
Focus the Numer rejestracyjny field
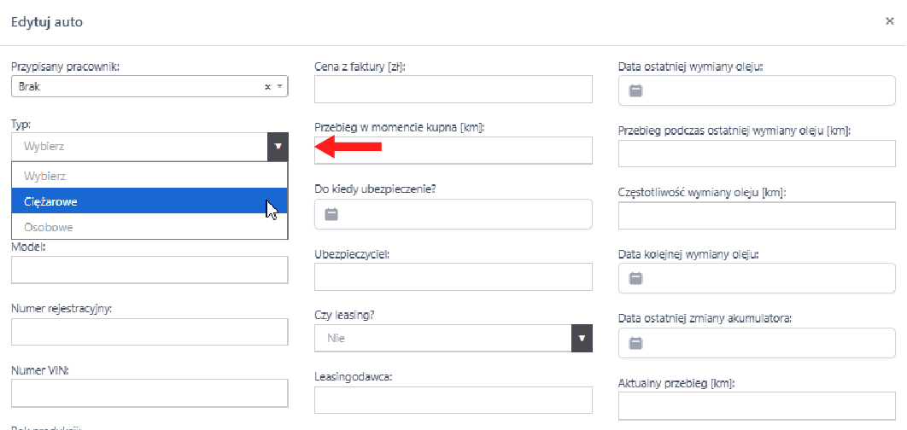[x=149, y=332]
